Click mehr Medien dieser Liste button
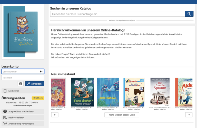The image size is (197, 128). [x=122, y=115]
